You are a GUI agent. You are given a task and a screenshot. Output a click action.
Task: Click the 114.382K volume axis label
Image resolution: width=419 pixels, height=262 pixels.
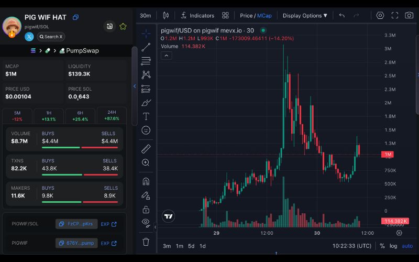click(395, 221)
